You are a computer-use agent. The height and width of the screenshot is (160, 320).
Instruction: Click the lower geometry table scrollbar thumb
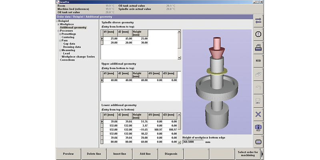coord(179,123)
